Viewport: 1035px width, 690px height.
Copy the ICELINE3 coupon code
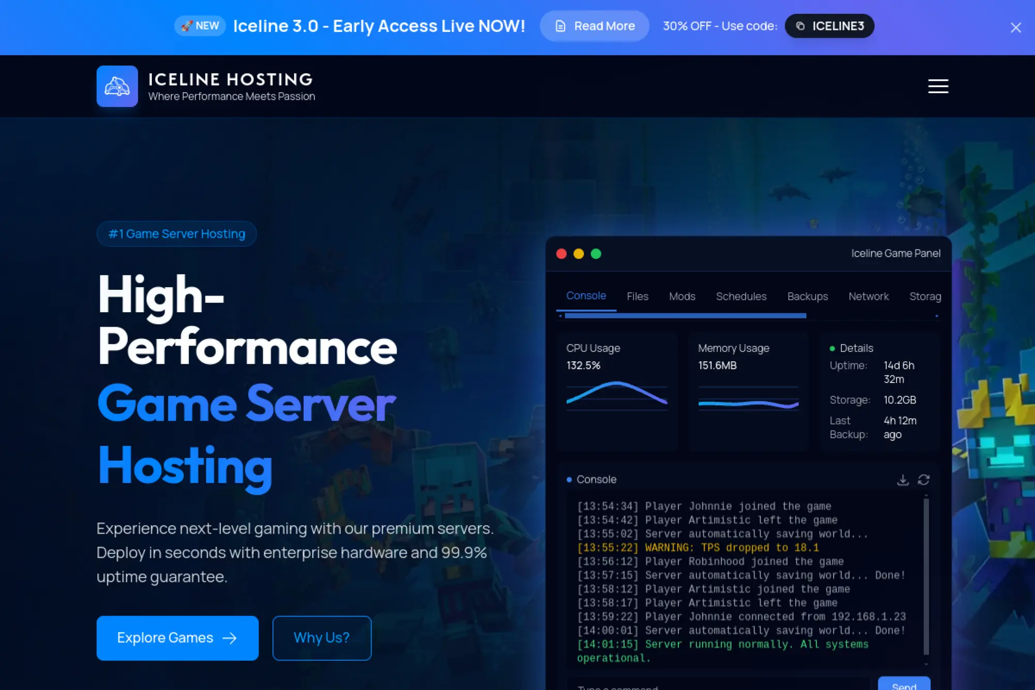click(x=830, y=26)
